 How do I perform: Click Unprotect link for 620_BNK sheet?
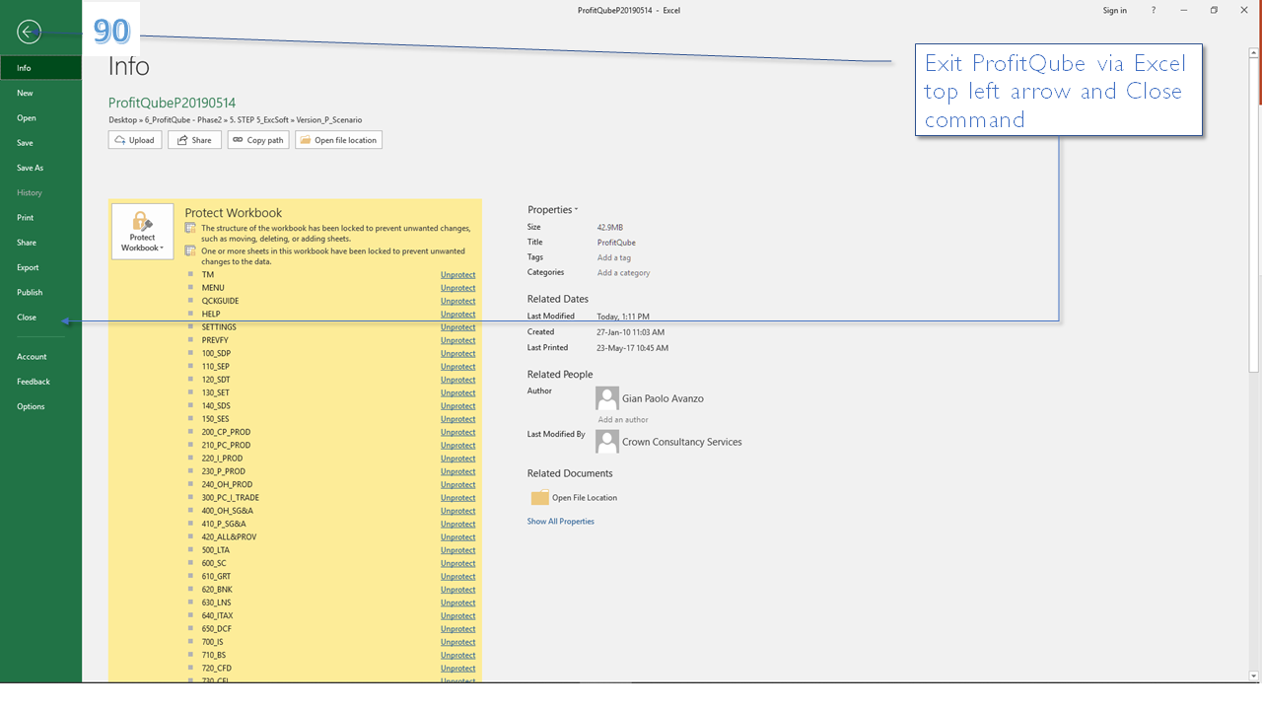[x=457, y=590]
